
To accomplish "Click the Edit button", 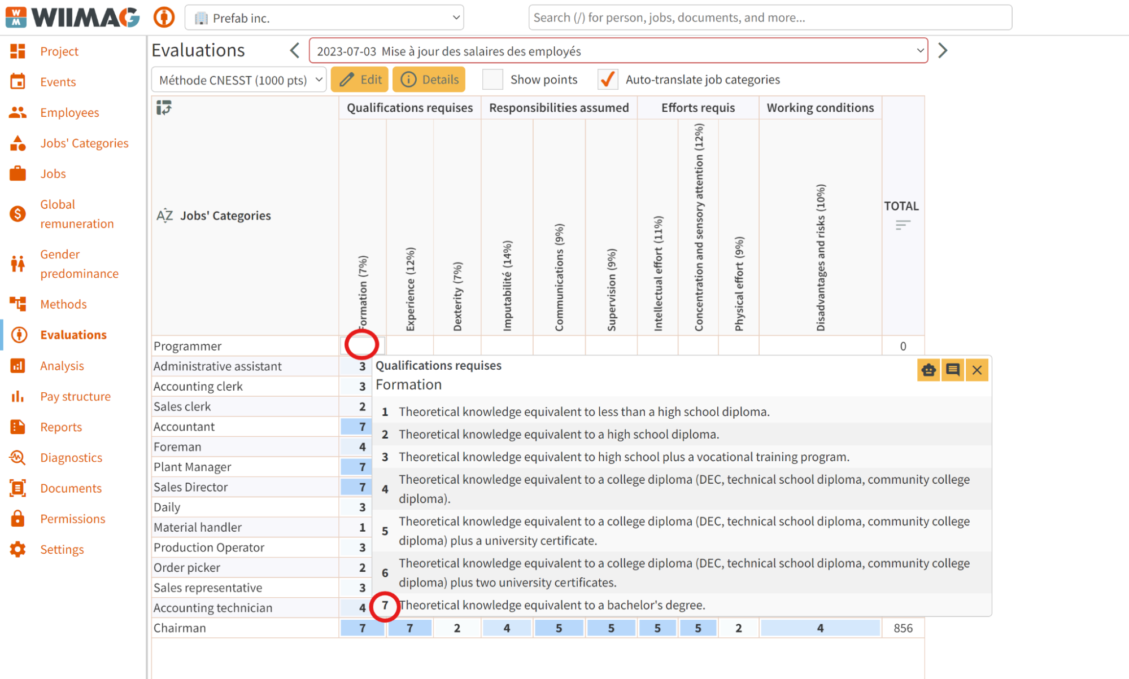I will click(x=360, y=80).
